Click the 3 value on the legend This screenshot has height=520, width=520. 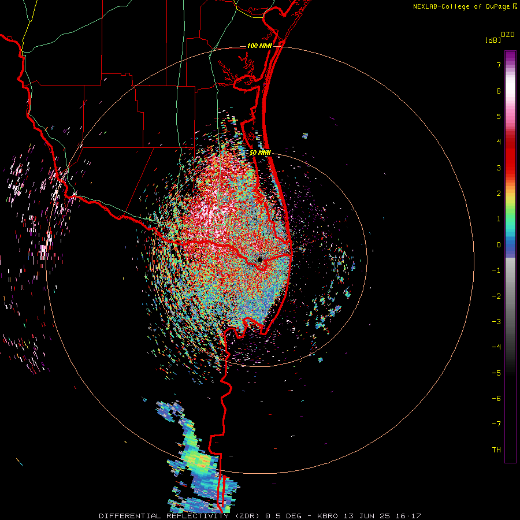coord(499,168)
